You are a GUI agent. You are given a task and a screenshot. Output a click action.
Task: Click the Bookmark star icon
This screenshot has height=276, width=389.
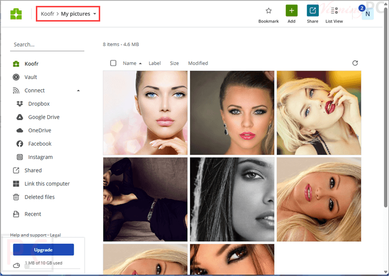click(x=269, y=11)
